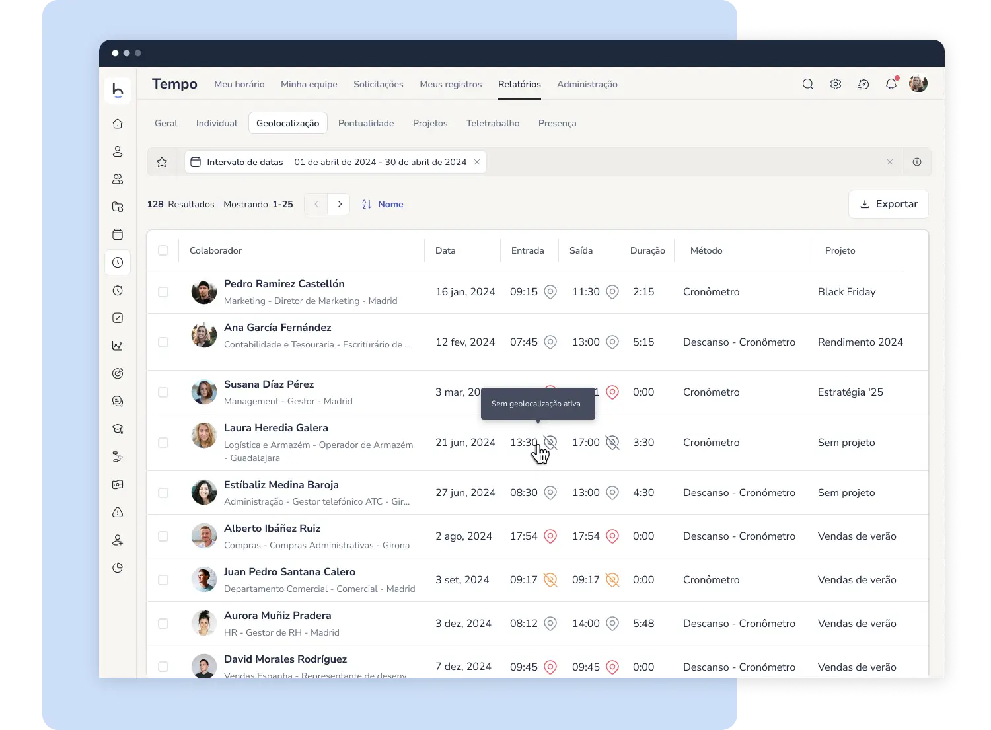Viewport: 991px width, 730px height.
Task: Click the quick clock-in timer header icon
Action: click(x=863, y=84)
